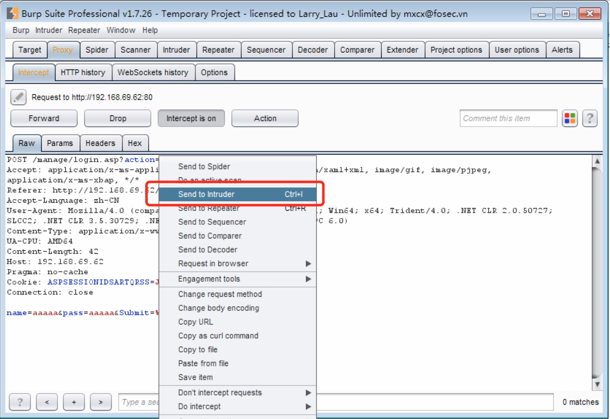This screenshot has width=610, height=419.
Task: Expand the Do intercept submenu
Action: (238, 406)
